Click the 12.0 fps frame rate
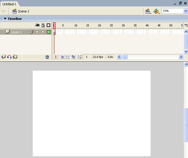Viewport: 188px width, 158px height. pos(98,57)
